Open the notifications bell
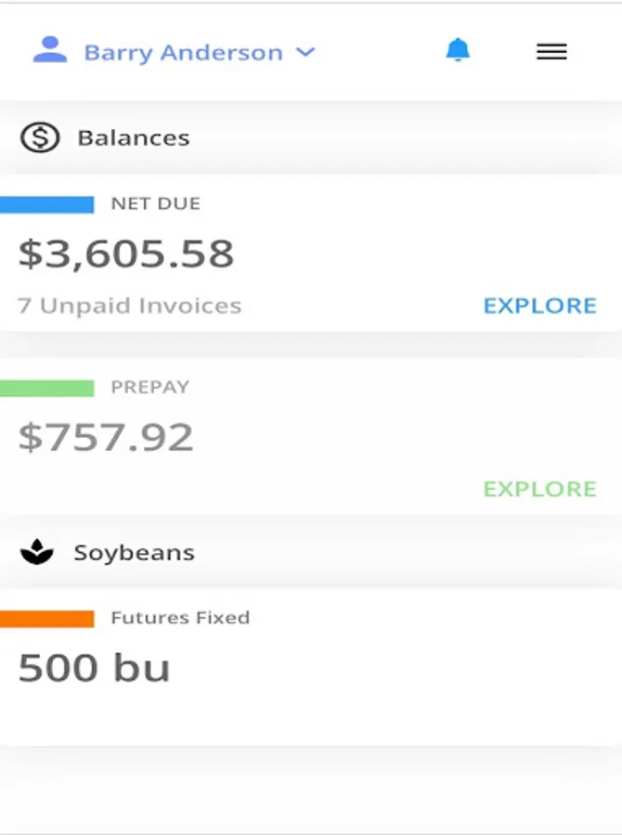 click(458, 50)
